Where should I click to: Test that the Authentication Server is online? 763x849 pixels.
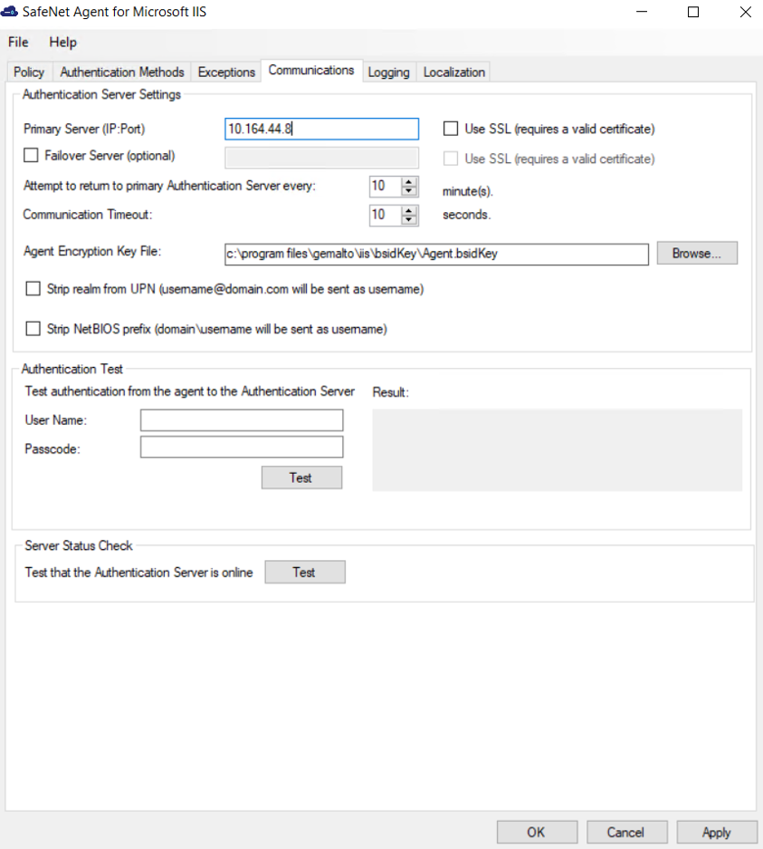click(x=304, y=573)
